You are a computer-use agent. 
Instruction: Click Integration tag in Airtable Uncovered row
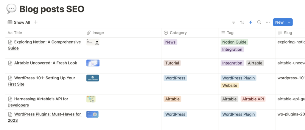[x=232, y=63]
